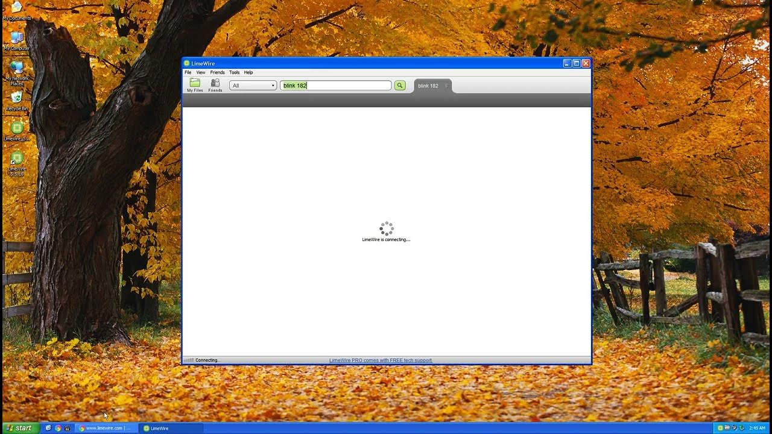Maximize the LimeWire window

coord(576,63)
